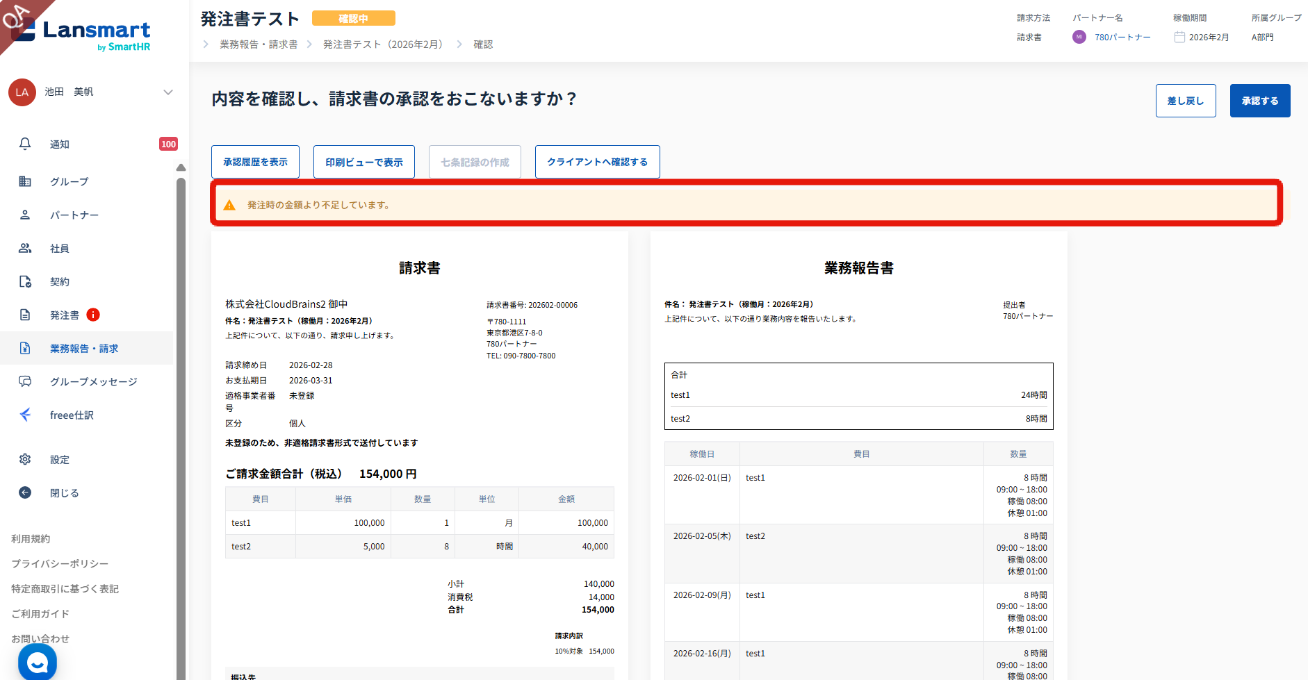
Task: Click the freee仕訳 bird icon
Action: pos(25,415)
